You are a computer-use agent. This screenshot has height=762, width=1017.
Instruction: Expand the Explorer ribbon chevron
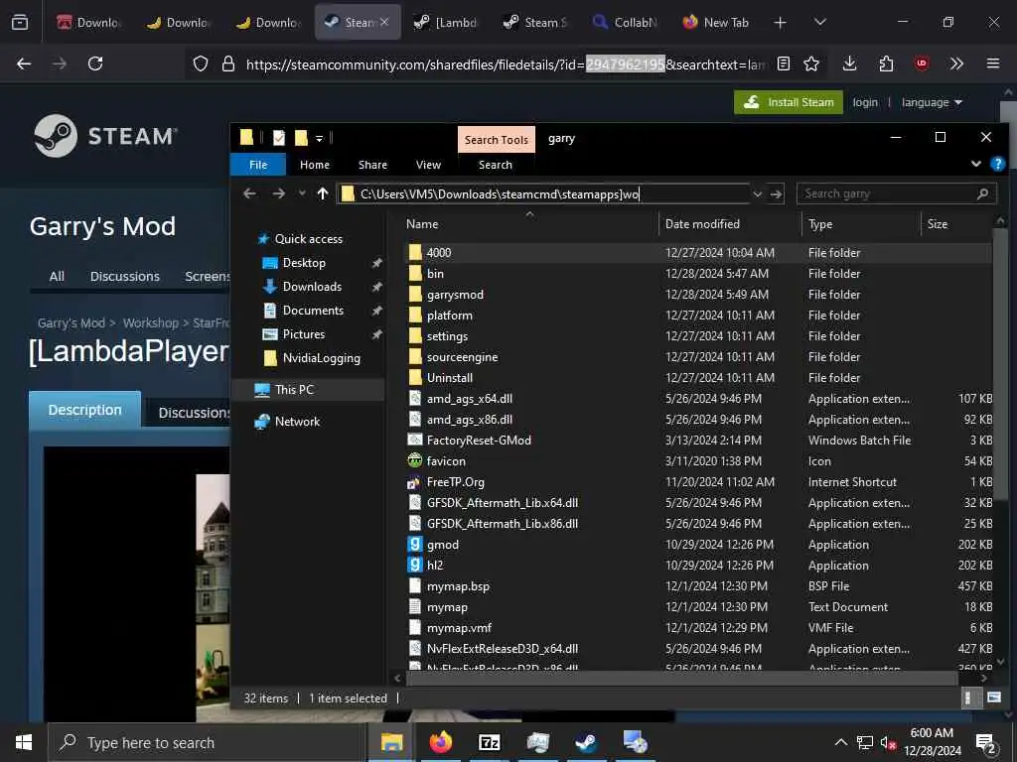click(x=975, y=164)
